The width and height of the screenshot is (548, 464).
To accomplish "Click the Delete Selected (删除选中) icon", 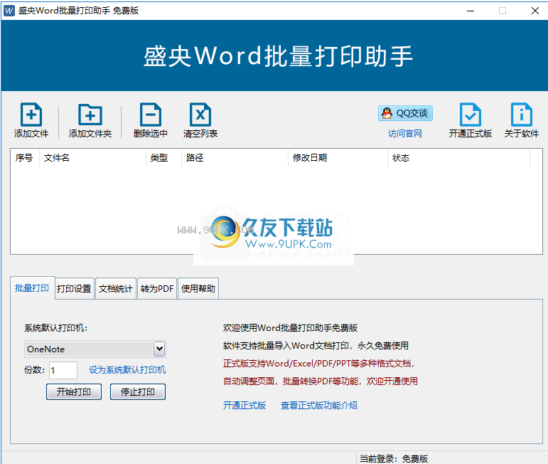I will pos(150,115).
